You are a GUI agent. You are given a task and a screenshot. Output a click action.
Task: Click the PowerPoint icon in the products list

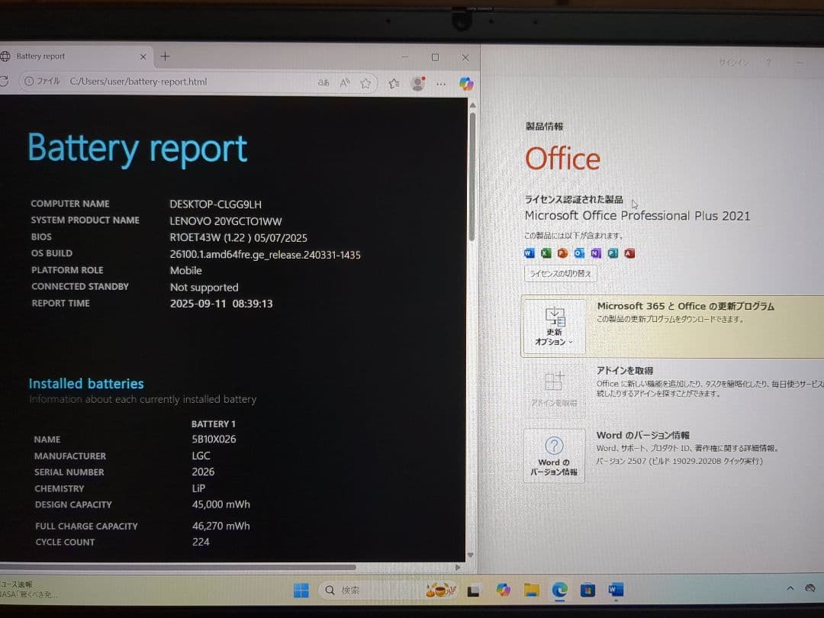pyautogui.click(x=562, y=253)
